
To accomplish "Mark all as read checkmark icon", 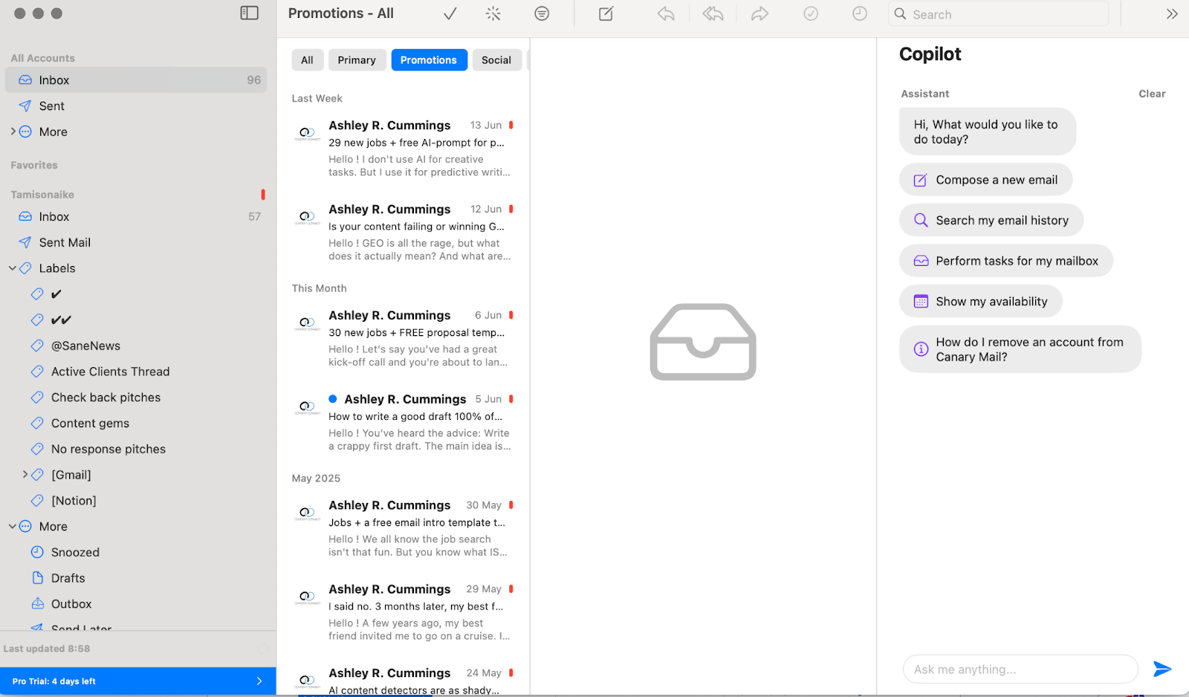I will (x=450, y=14).
